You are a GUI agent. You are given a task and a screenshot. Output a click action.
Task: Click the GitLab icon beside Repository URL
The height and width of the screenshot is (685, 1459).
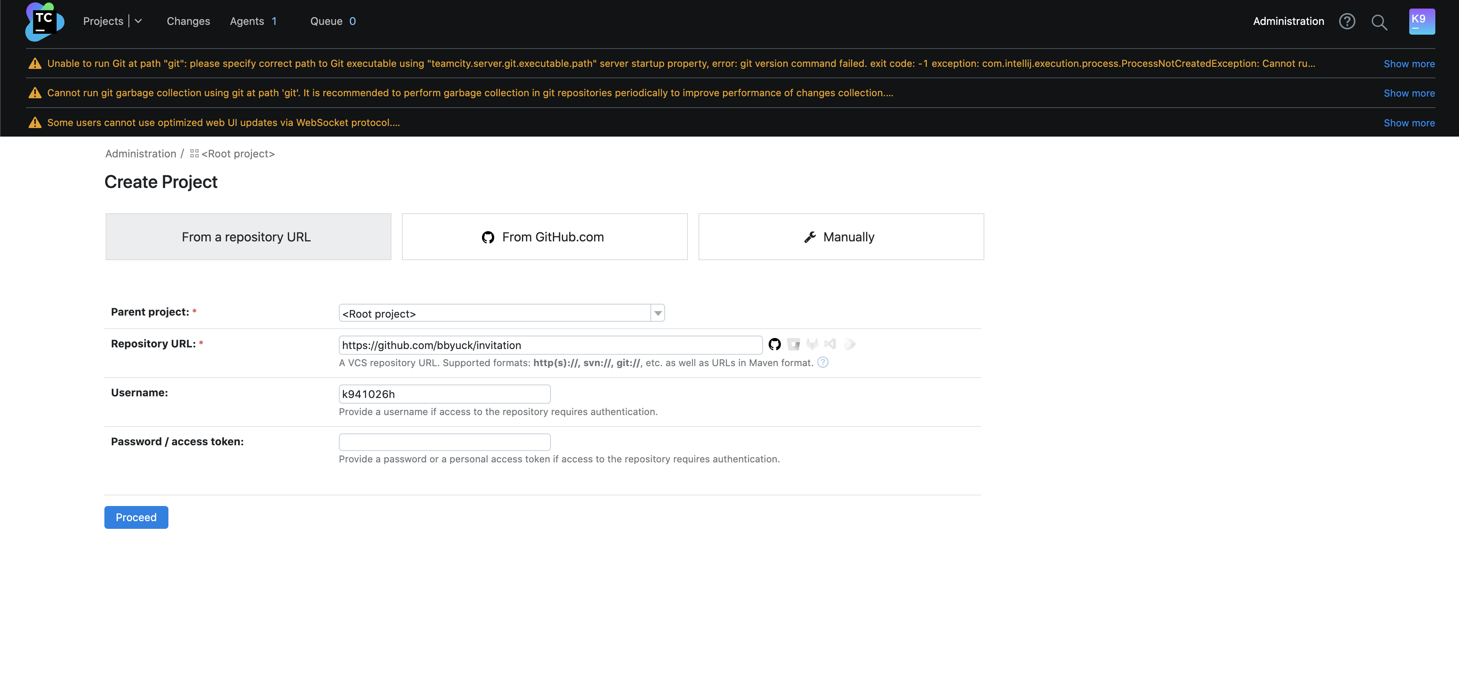pyautogui.click(x=812, y=344)
